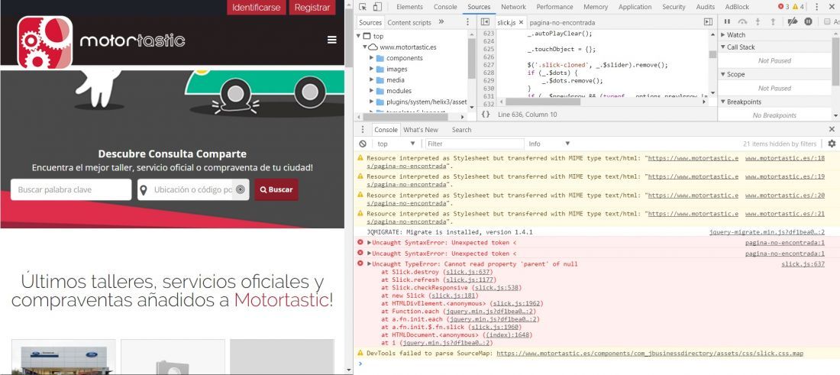Switch drawer to Search tab
The width and height of the screenshot is (840, 375).
coord(461,130)
